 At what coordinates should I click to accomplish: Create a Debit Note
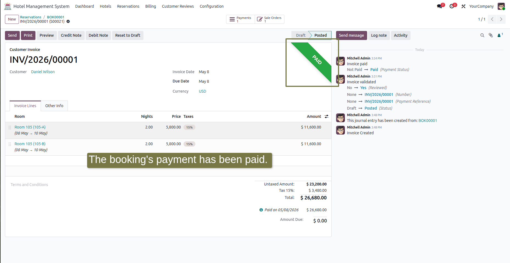click(x=98, y=35)
